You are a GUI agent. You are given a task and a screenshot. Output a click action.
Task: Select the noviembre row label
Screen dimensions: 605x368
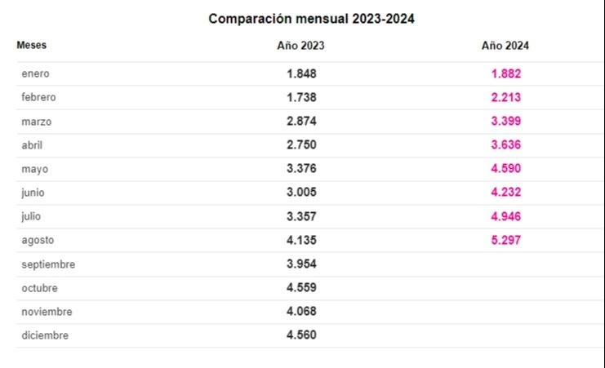coord(47,312)
